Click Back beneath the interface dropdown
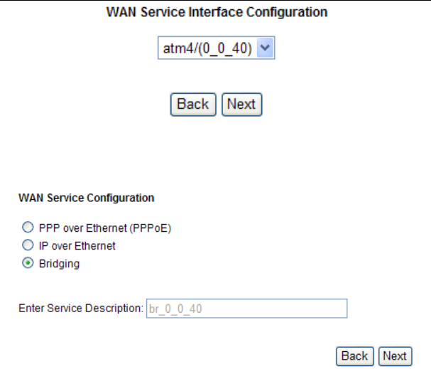431x369 pixels. pyautogui.click(x=192, y=105)
